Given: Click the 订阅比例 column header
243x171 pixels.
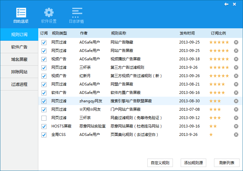Looking at the screenshot, I should (218, 33).
